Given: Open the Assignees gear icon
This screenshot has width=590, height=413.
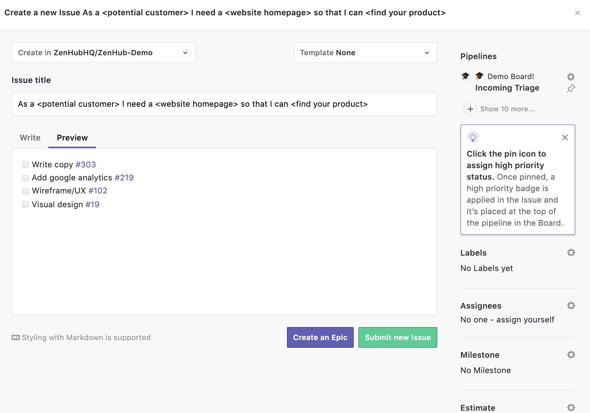Looking at the screenshot, I should (571, 306).
